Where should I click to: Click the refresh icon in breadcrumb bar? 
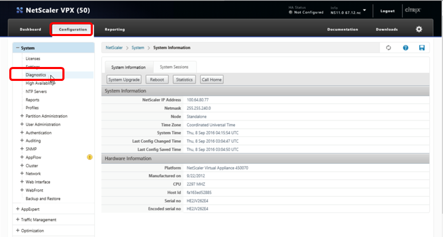pyautogui.click(x=388, y=48)
